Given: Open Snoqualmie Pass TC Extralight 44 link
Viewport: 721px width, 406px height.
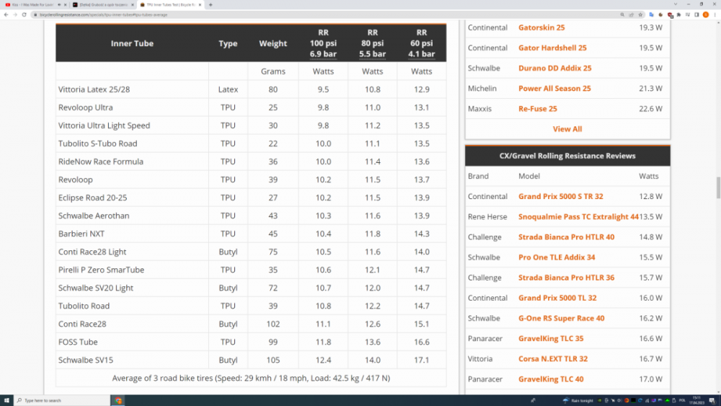Looking at the screenshot, I should [578, 216].
